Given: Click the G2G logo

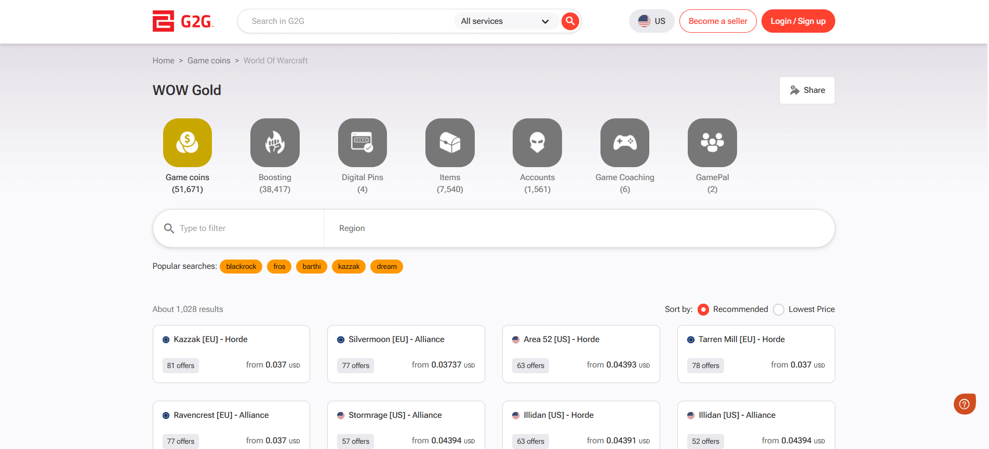Looking at the screenshot, I should point(183,21).
